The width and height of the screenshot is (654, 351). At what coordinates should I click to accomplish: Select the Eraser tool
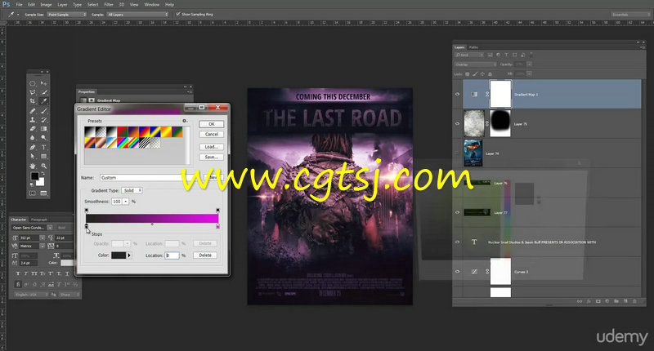[33, 129]
